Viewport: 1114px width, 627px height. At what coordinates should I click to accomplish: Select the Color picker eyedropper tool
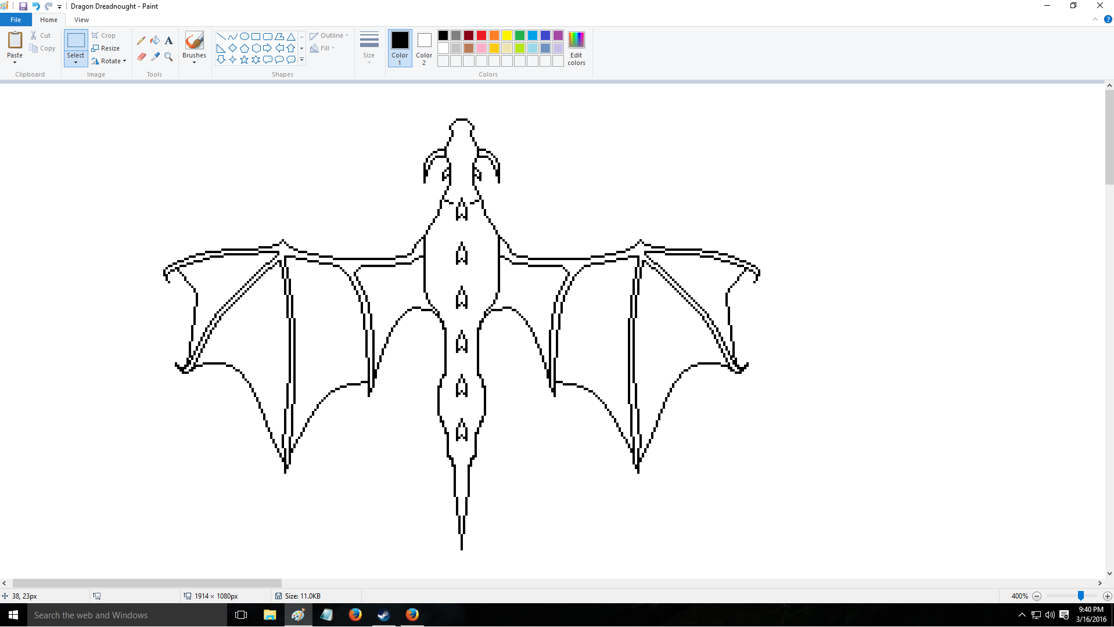pos(155,57)
